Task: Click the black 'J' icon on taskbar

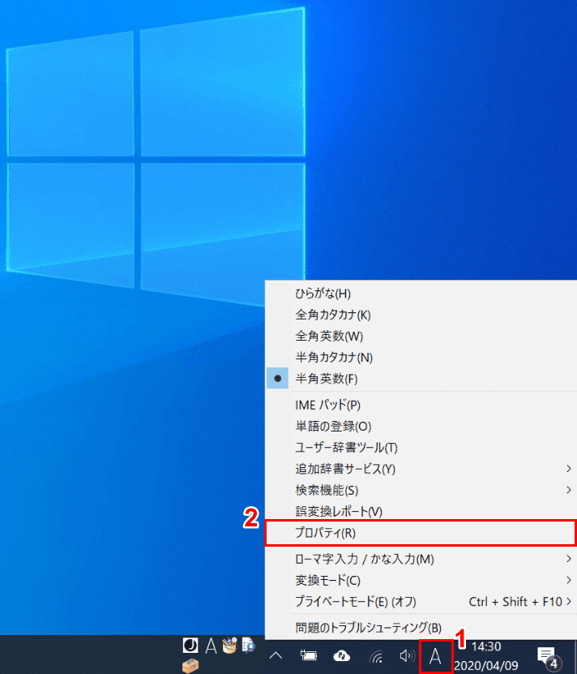Action: coord(190,645)
